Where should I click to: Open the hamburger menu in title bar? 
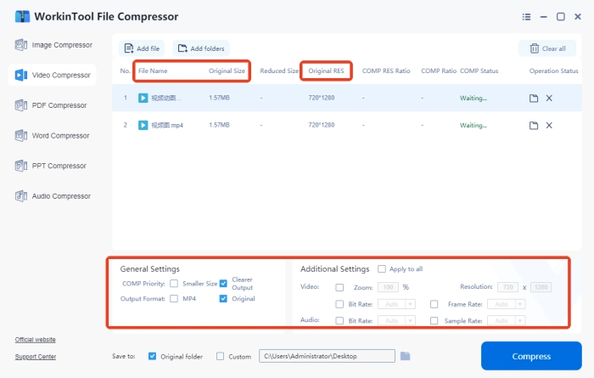[526, 16]
